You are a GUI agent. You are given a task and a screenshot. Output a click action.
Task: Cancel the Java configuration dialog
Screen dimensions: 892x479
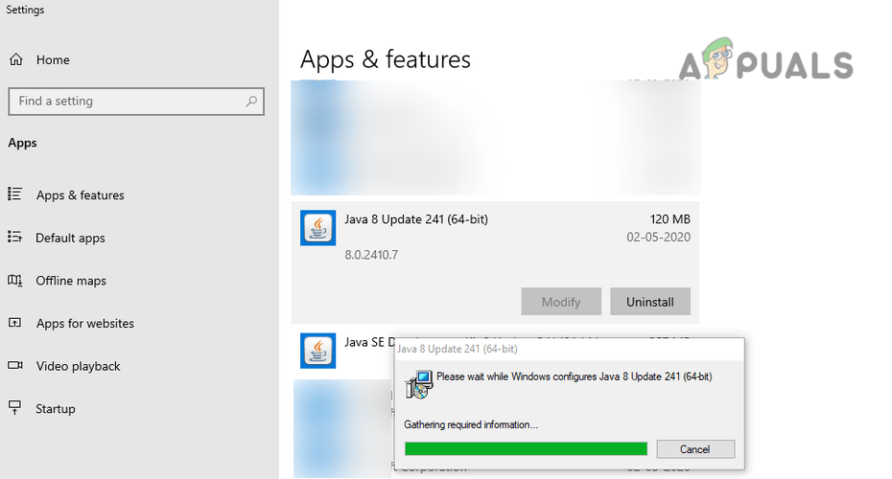coord(695,449)
